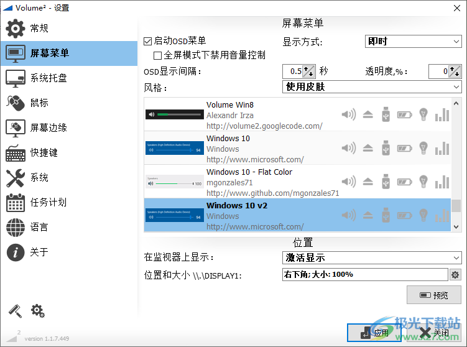
Task: Click the speaker icon in Volume Win8 row
Action: (x=349, y=114)
